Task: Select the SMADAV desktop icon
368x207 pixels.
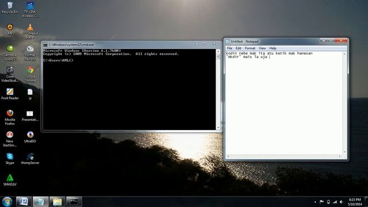Action: point(10,180)
